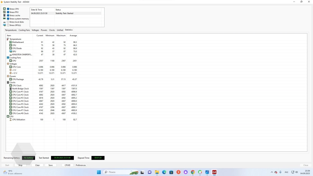Screen dimensions: 313x176
Task: Click the Motherboard temperature icon
Action: 10,42
